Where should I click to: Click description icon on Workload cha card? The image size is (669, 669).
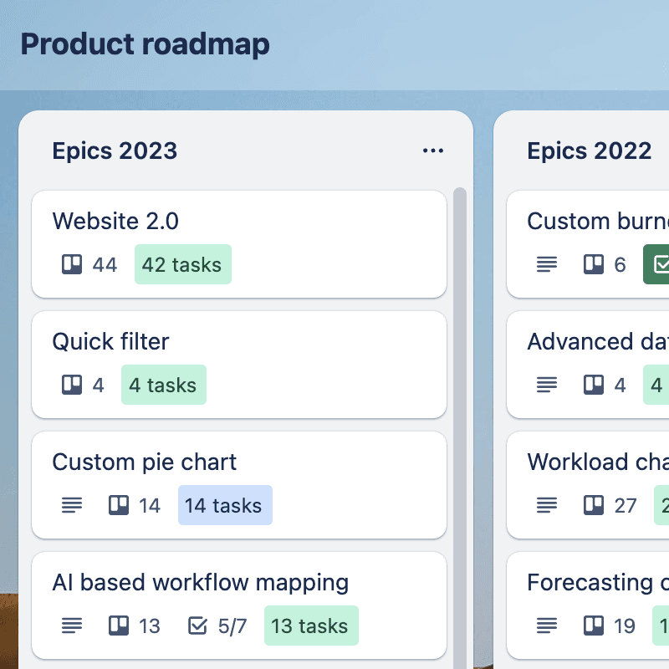click(x=547, y=505)
